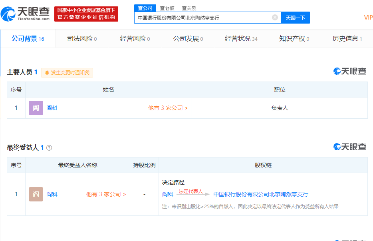
Task: Click the 天眼一下 search button
Action: point(295,18)
